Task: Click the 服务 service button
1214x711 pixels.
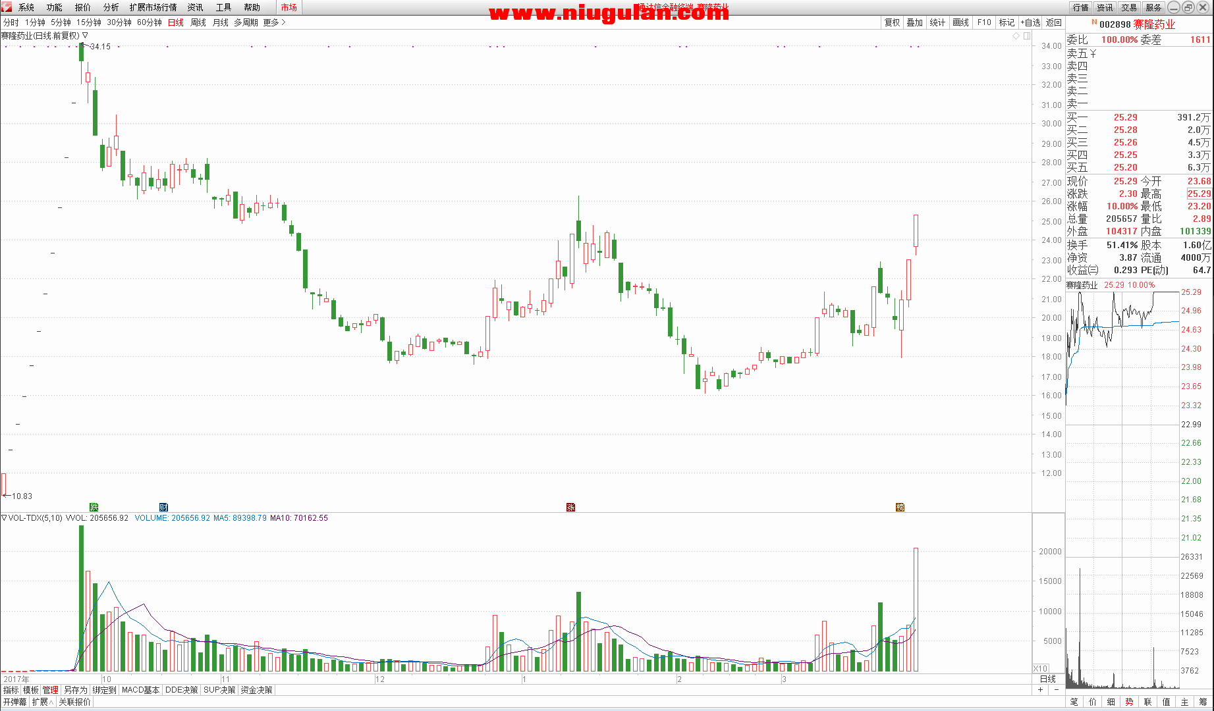Action: [x=1153, y=7]
